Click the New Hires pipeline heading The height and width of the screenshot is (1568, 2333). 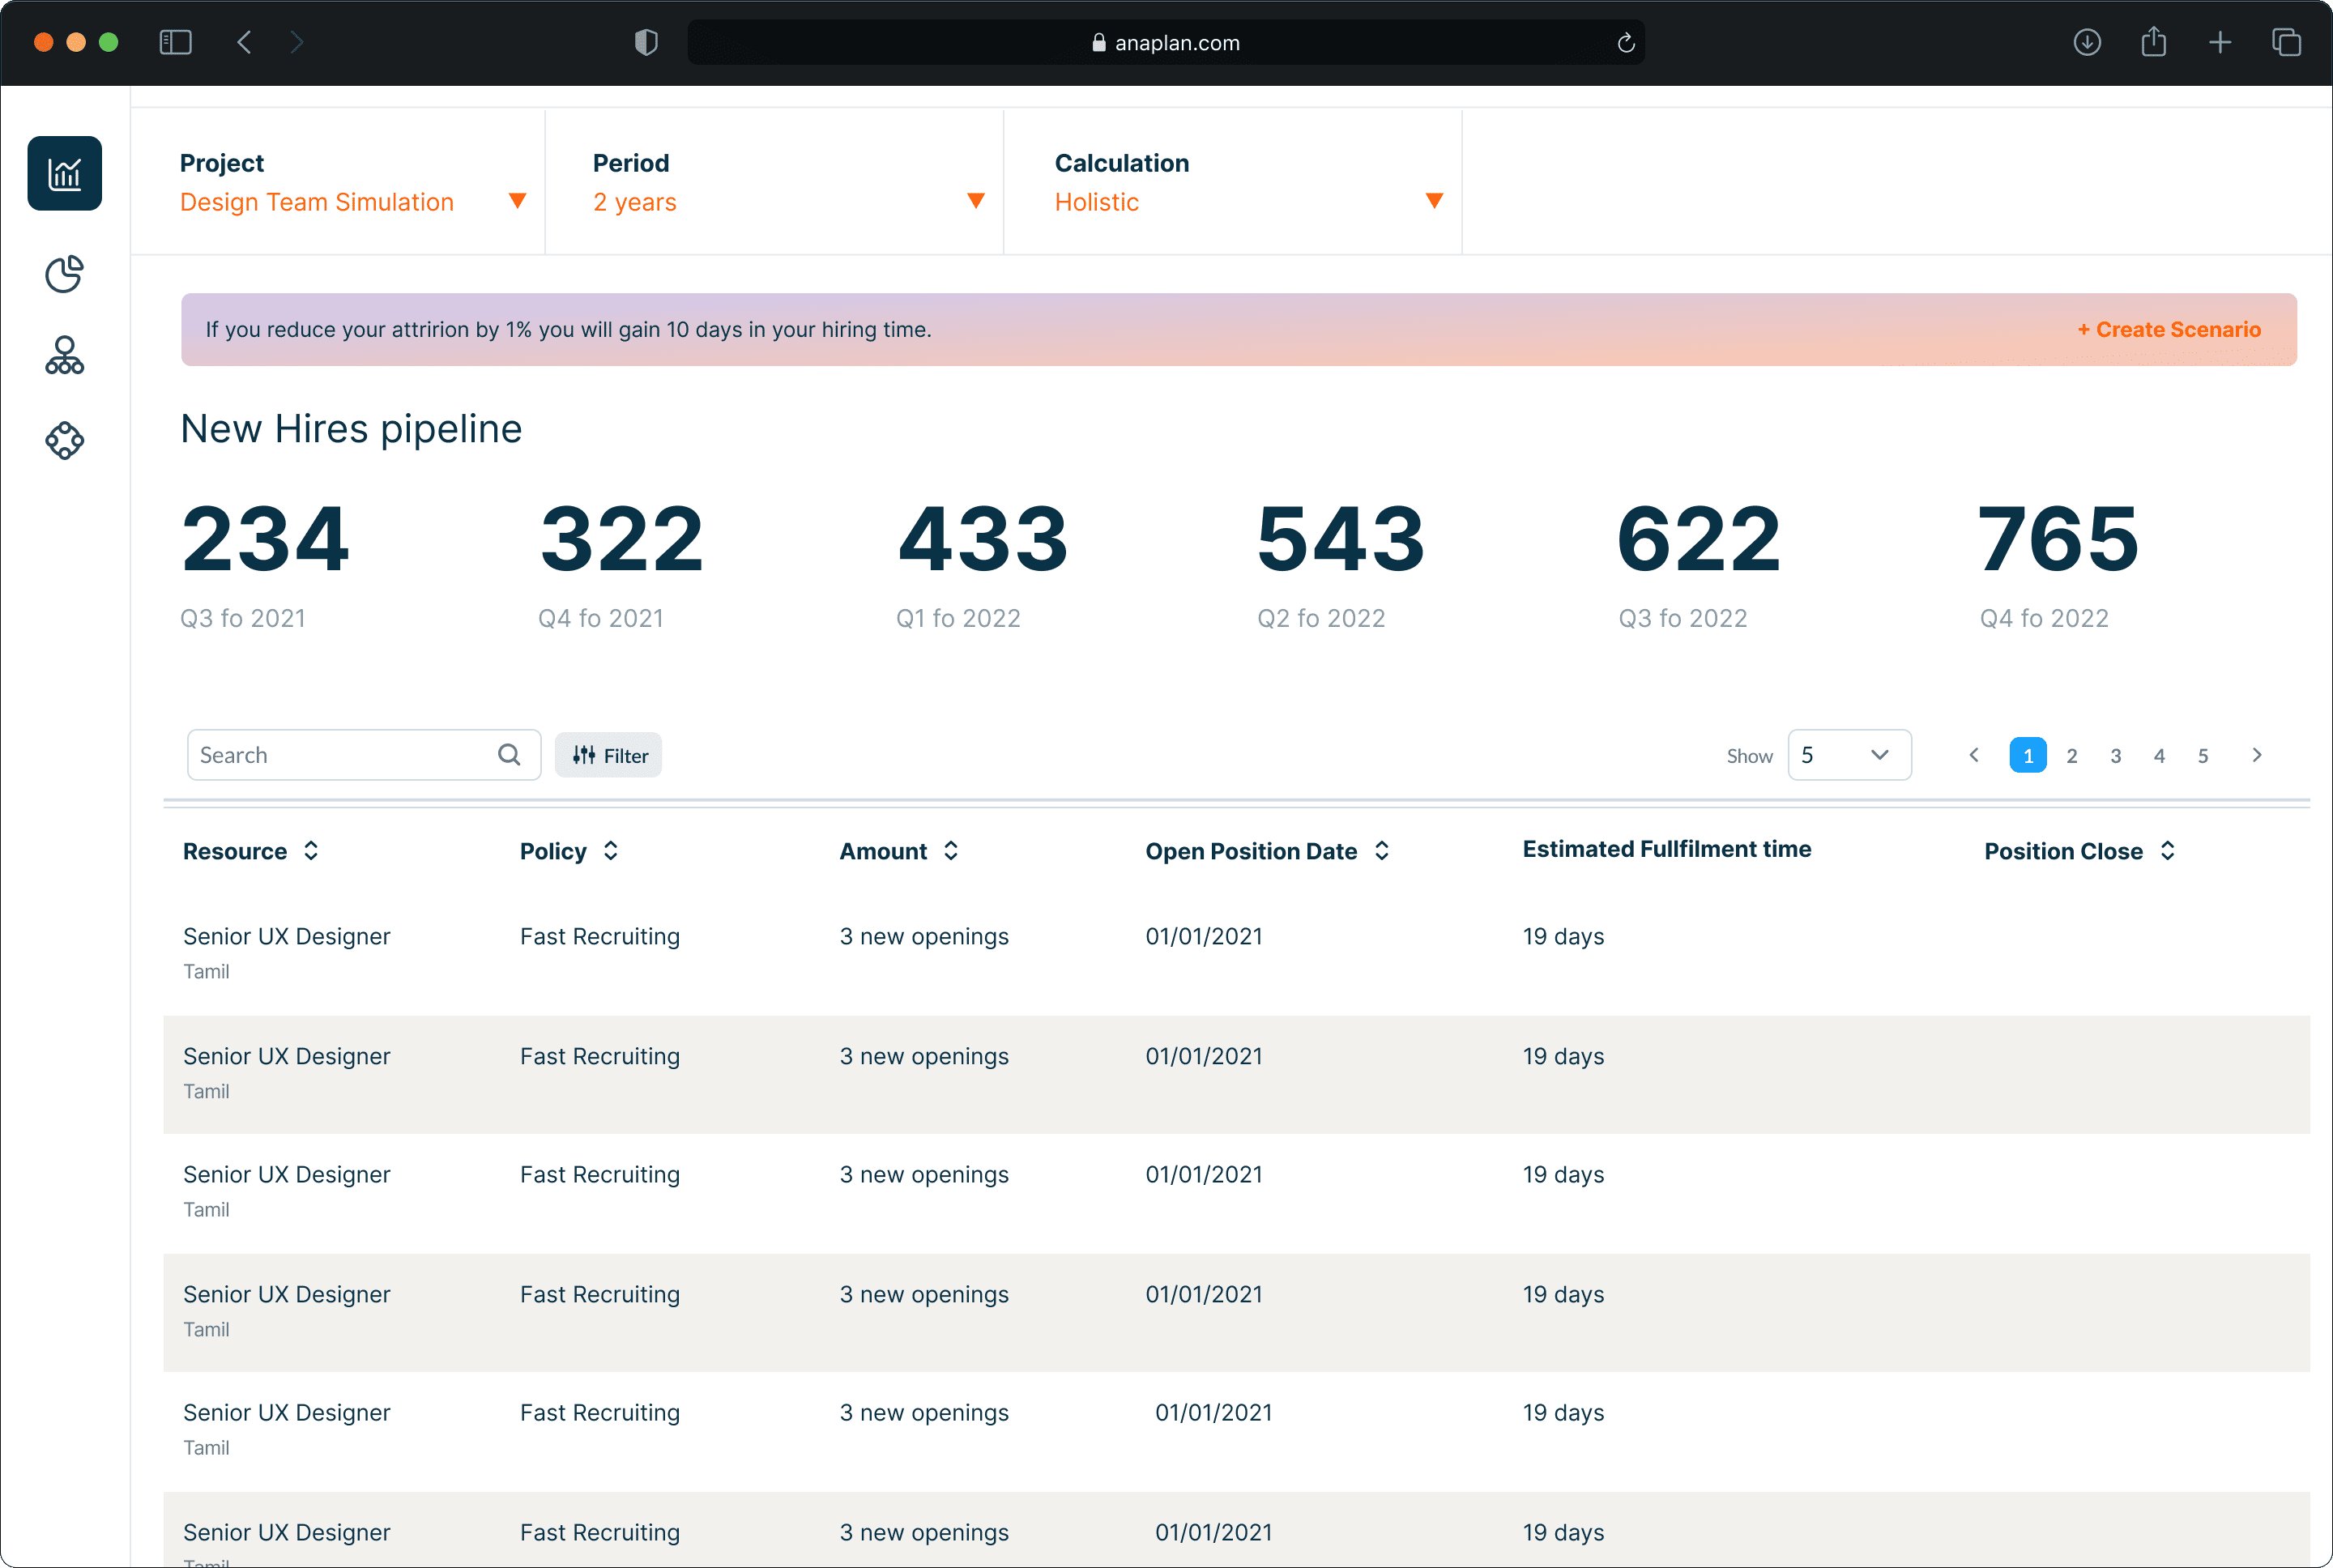(x=351, y=429)
